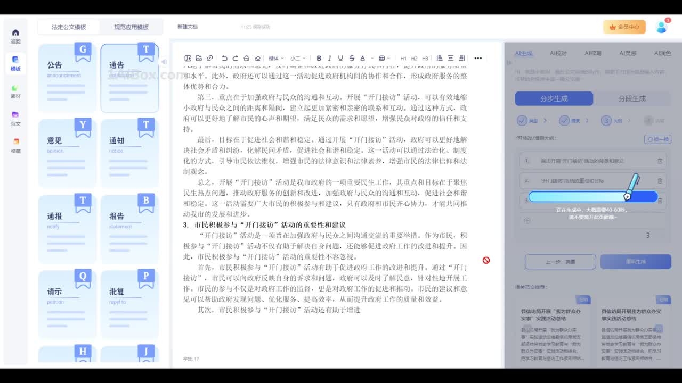
Task: Open the 小二 font size dropdown
Action: coord(297,59)
